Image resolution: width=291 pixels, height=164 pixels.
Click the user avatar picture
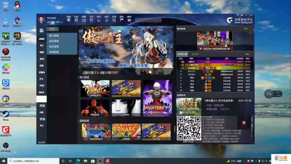(x=41, y=20)
